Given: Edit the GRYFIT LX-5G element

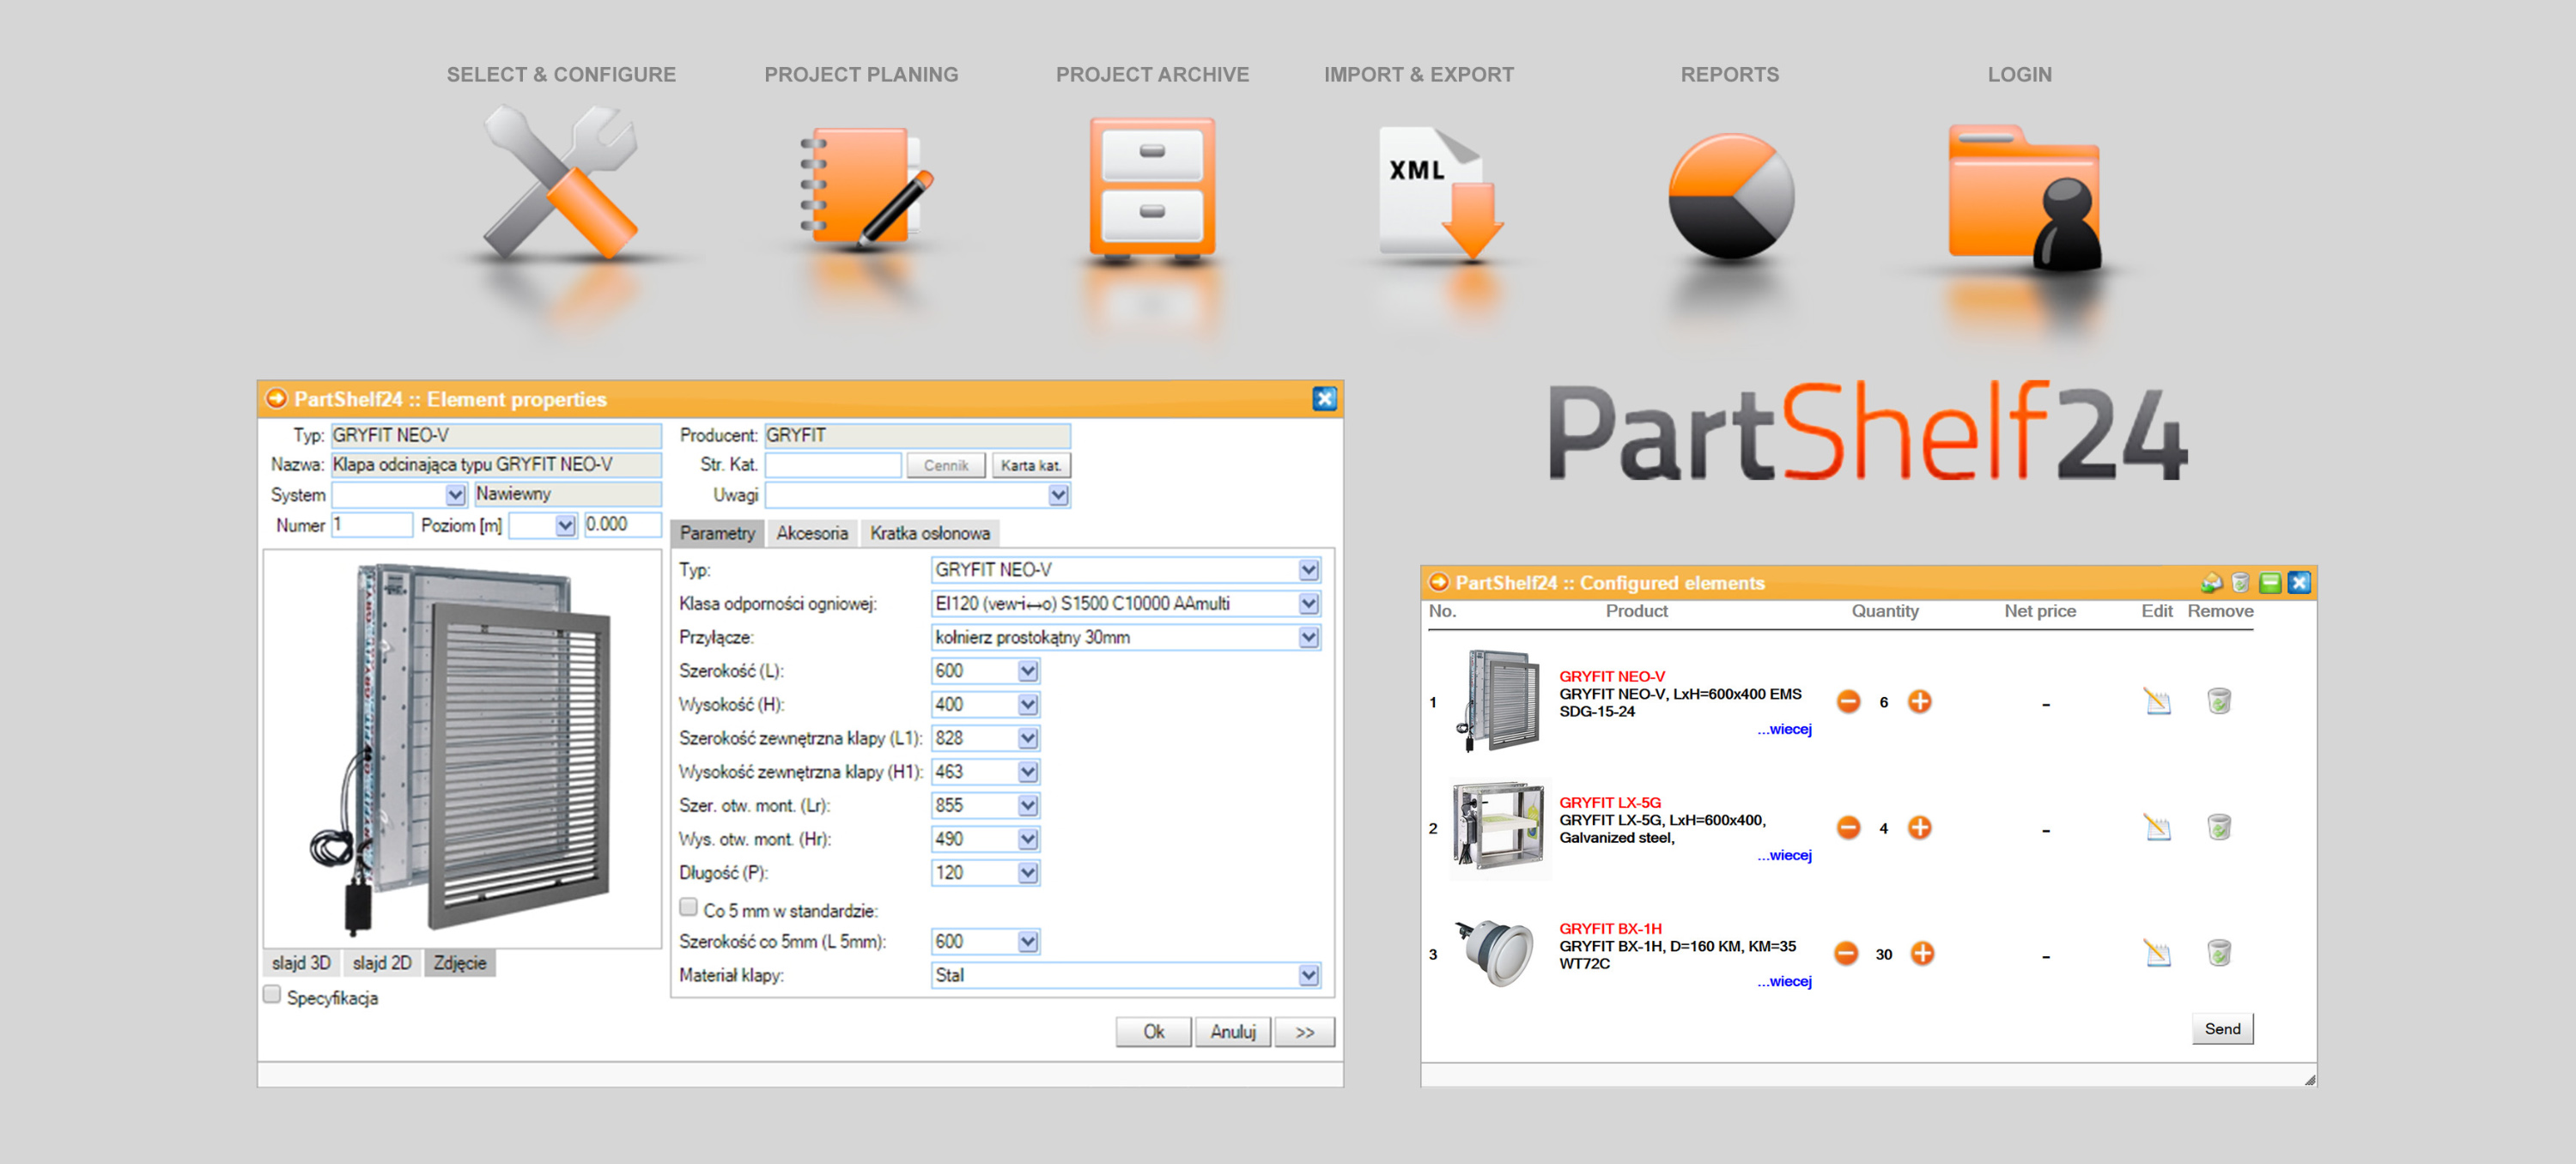Looking at the screenshot, I should (2157, 828).
